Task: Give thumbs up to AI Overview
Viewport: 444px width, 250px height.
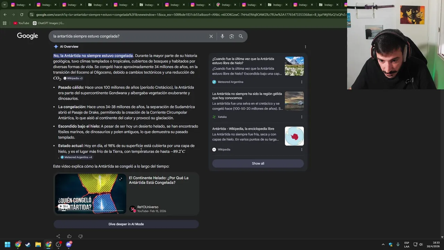Action: [69, 236]
